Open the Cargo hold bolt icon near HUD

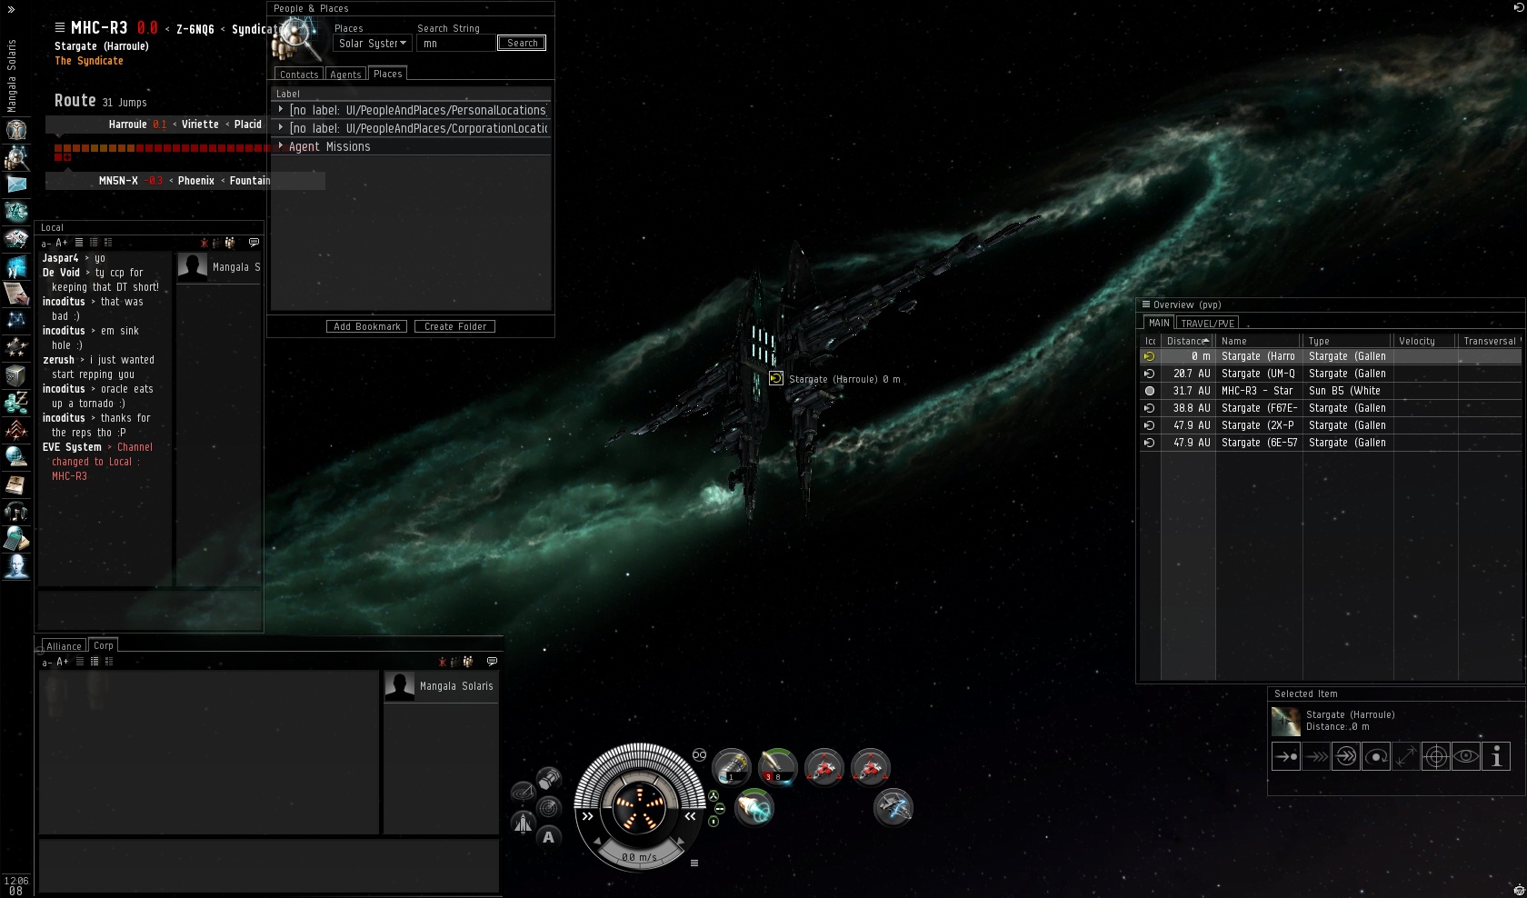click(549, 779)
